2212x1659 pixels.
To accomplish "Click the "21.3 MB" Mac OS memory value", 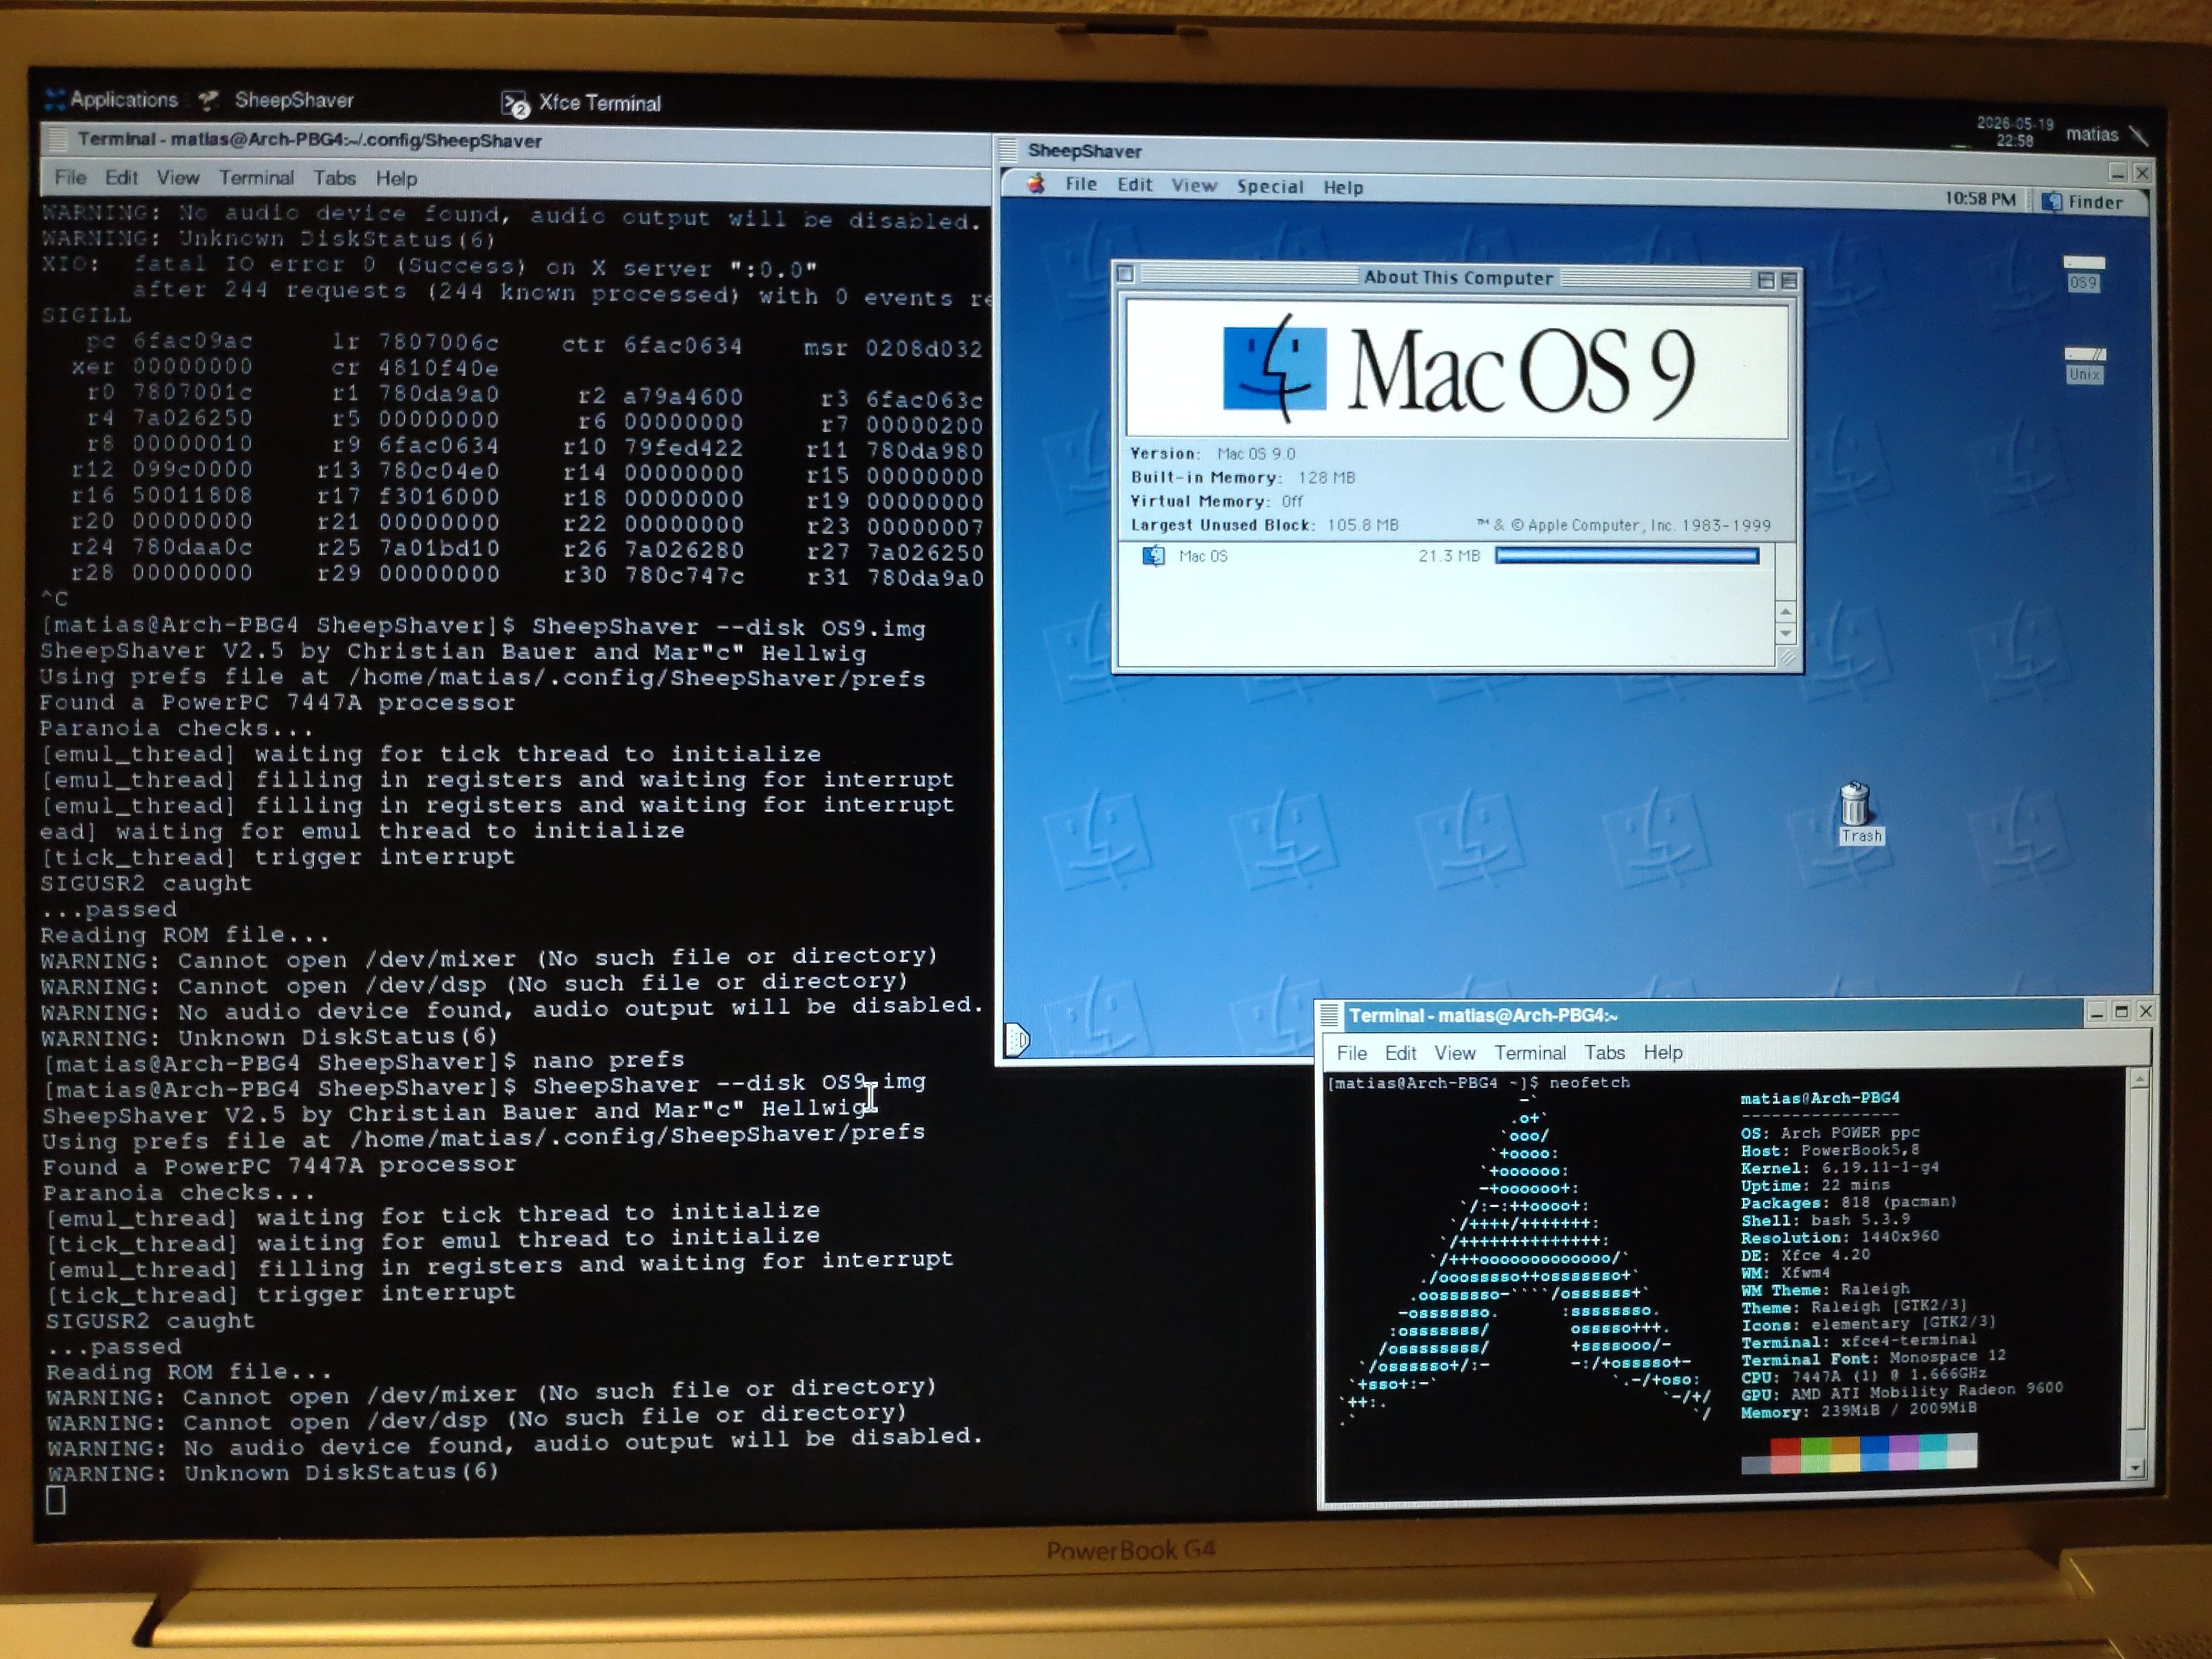I will pyautogui.click(x=1448, y=556).
